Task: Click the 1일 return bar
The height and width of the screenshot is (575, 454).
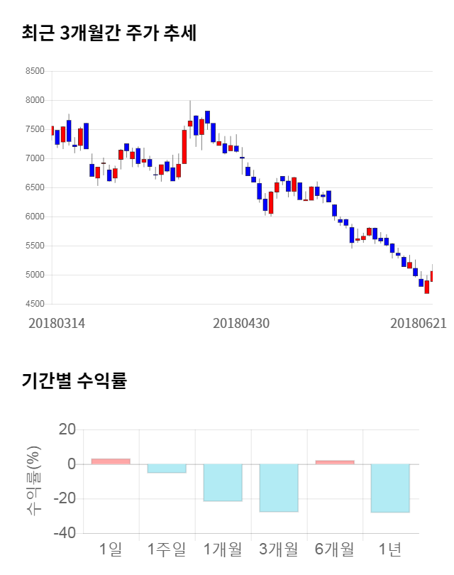Action: click(111, 461)
